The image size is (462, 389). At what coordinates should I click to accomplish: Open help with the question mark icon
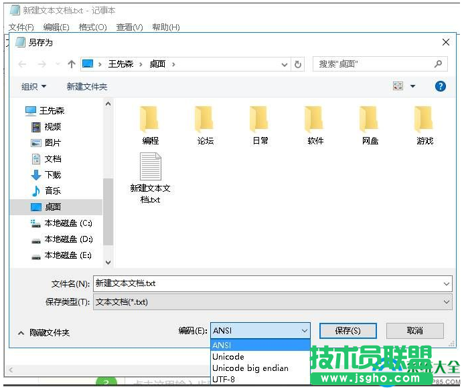coord(440,86)
